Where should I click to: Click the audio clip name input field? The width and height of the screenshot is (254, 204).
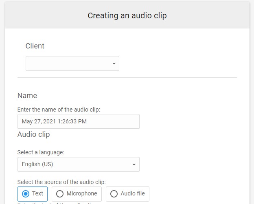point(78,121)
